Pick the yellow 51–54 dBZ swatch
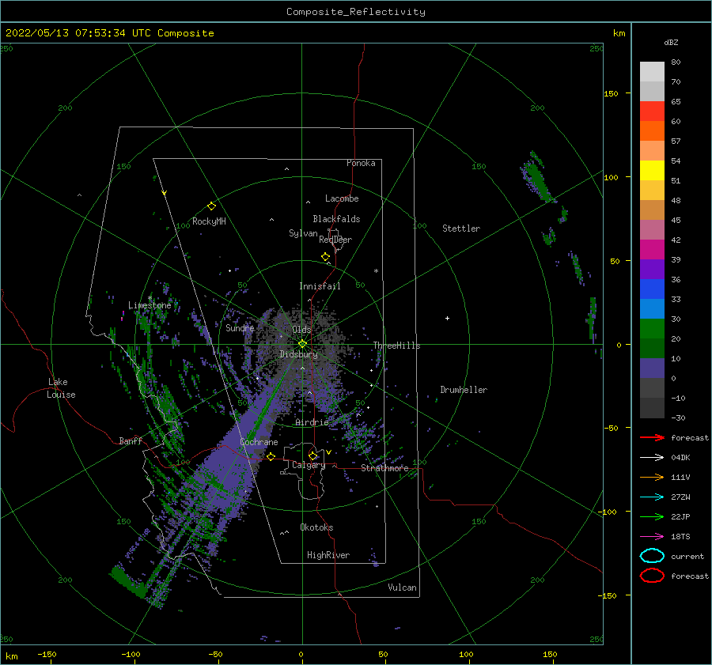 652,170
